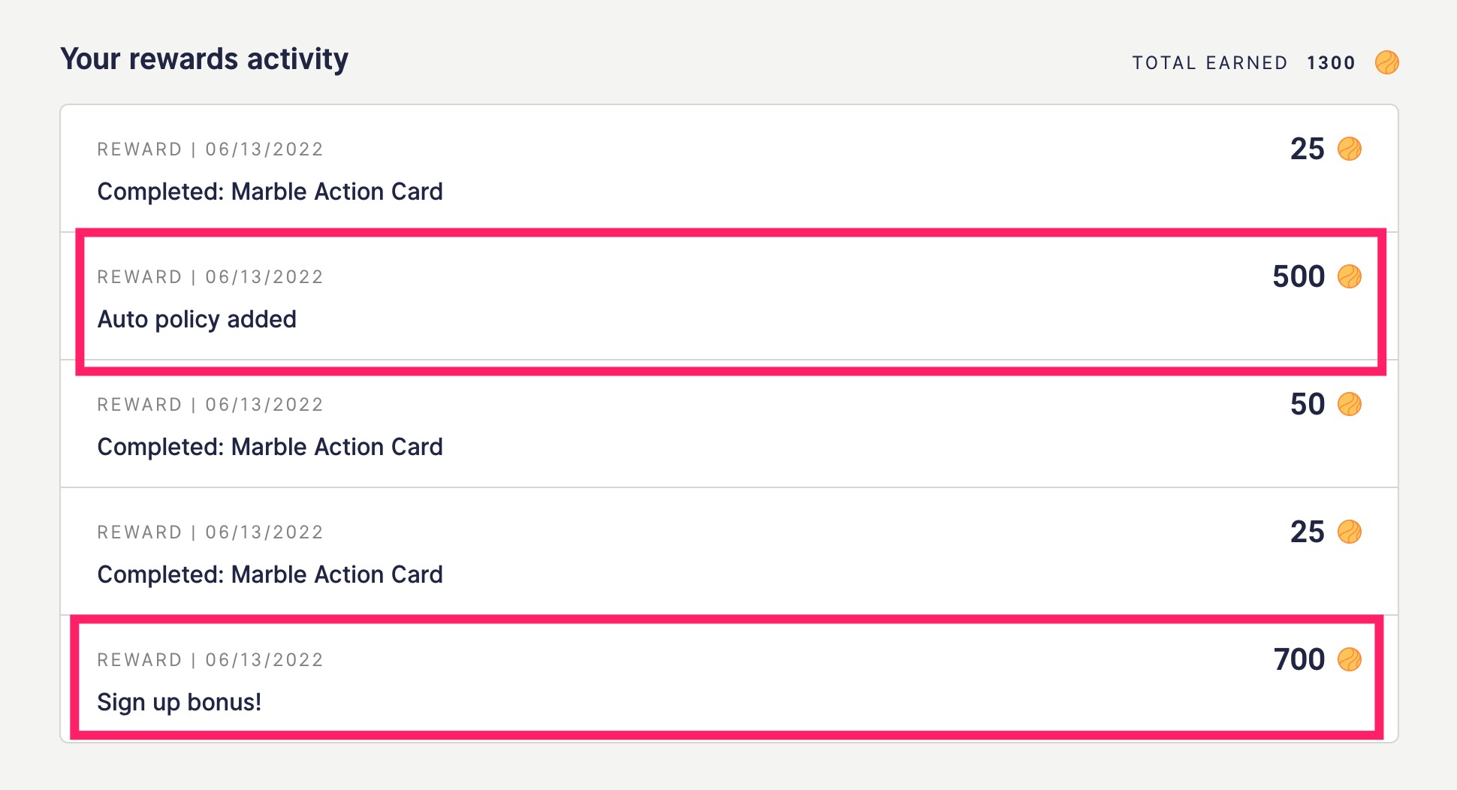Select the fourth row's Marble Action Card title
The image size is (1457, 790).
coord(270,574)
